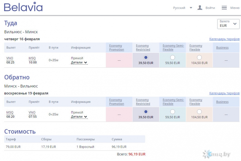
Task: Click VNO departure code on outbound flight
Action: point(10,58)
